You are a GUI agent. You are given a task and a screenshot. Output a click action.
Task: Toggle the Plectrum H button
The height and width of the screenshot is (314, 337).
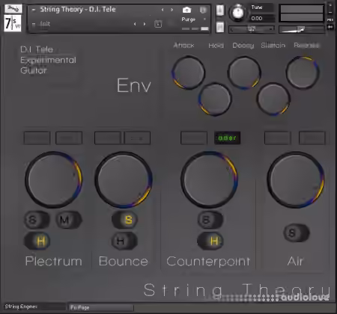tap(37, 241)
